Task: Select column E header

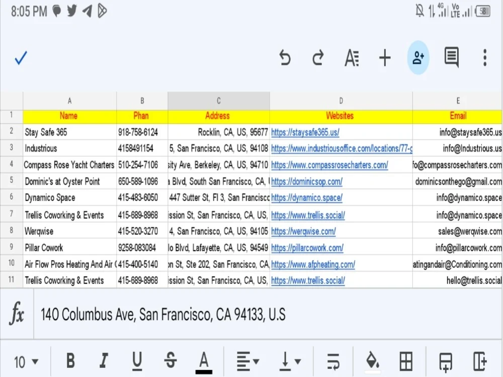Action: coord(458,101)
